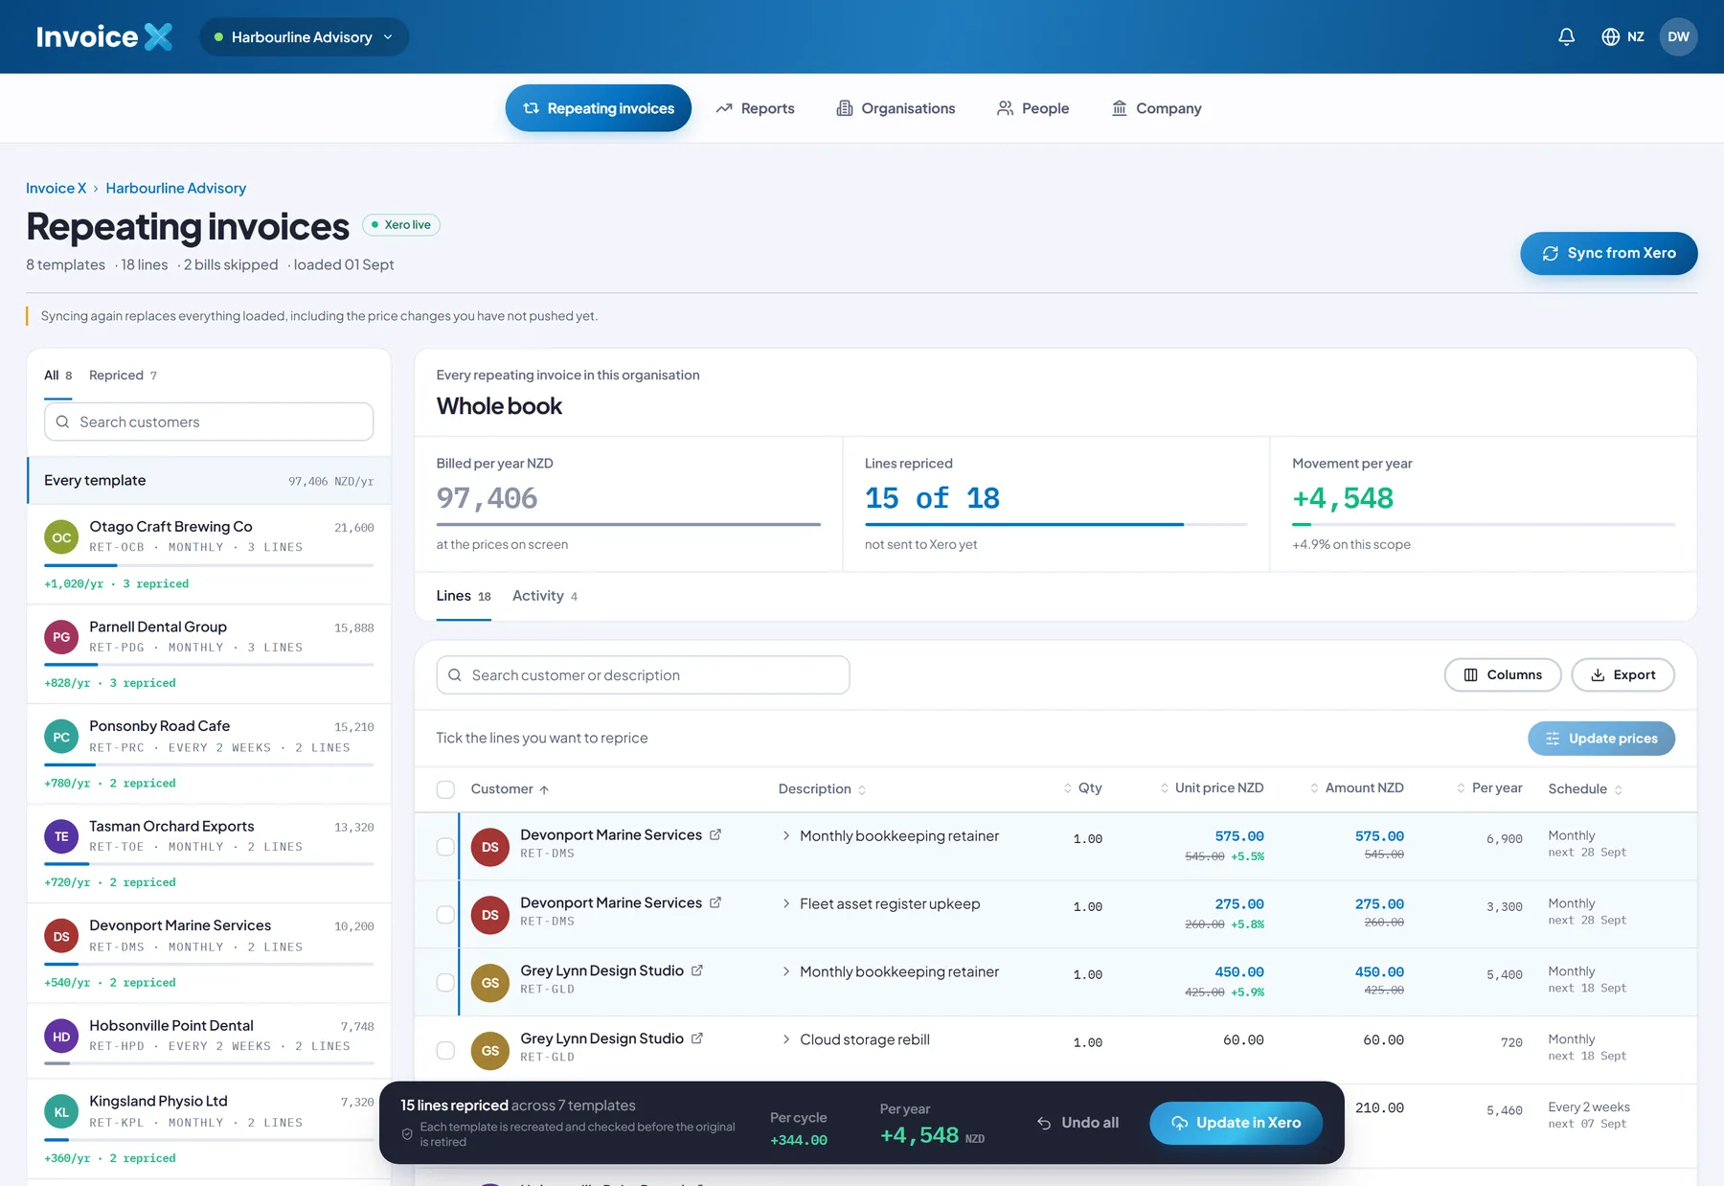Screen dimensions: 1724x1186
Task: Follow the Harbourline Advisory breadcrumb link
Action: (x=175, y=188)
